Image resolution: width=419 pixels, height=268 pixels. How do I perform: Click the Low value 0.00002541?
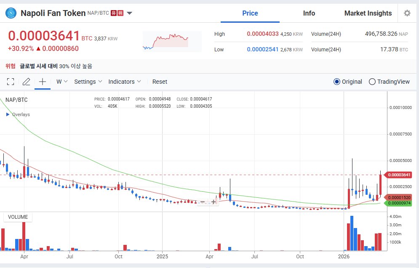[x=263, y=49]
